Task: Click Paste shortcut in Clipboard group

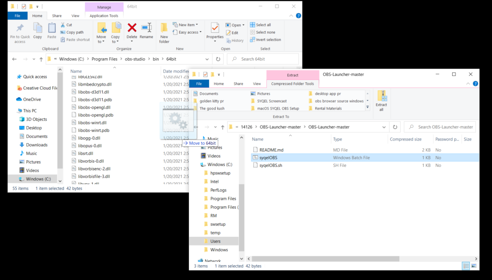Action: pos(75,39)
